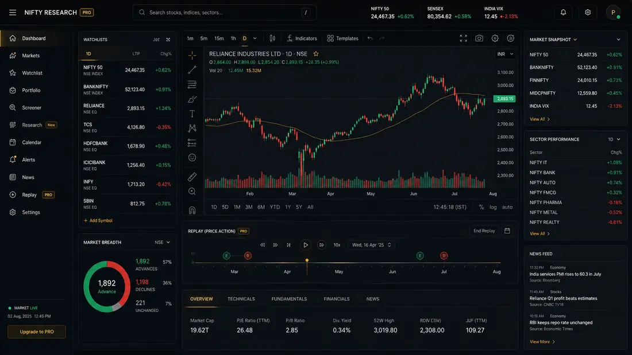Select the TCS watchlist row
Viewport: 632px width, 355px height.
click(127, 127)
